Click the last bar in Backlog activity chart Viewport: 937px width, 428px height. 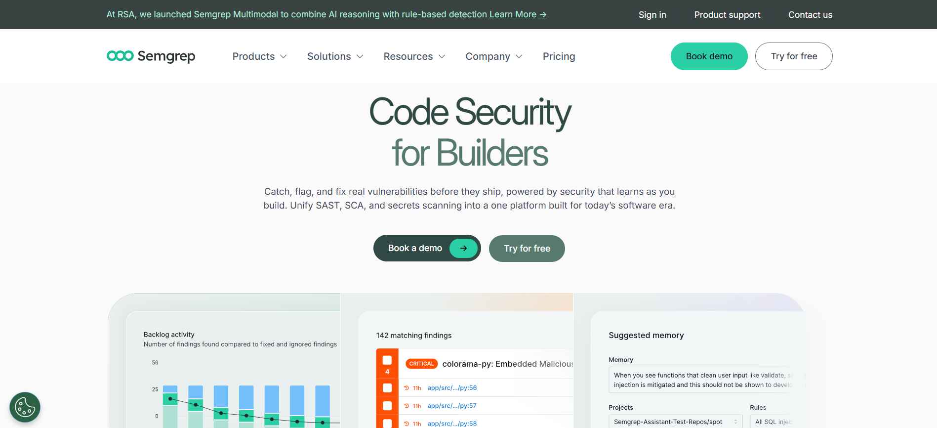(323, 407)
